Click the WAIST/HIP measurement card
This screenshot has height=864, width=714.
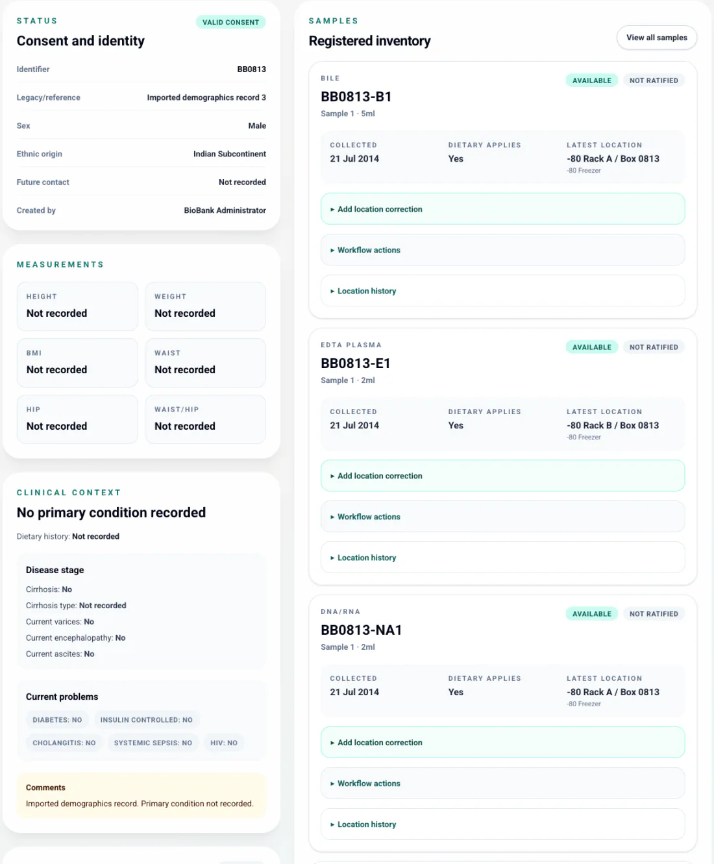[x=205, y=419]
